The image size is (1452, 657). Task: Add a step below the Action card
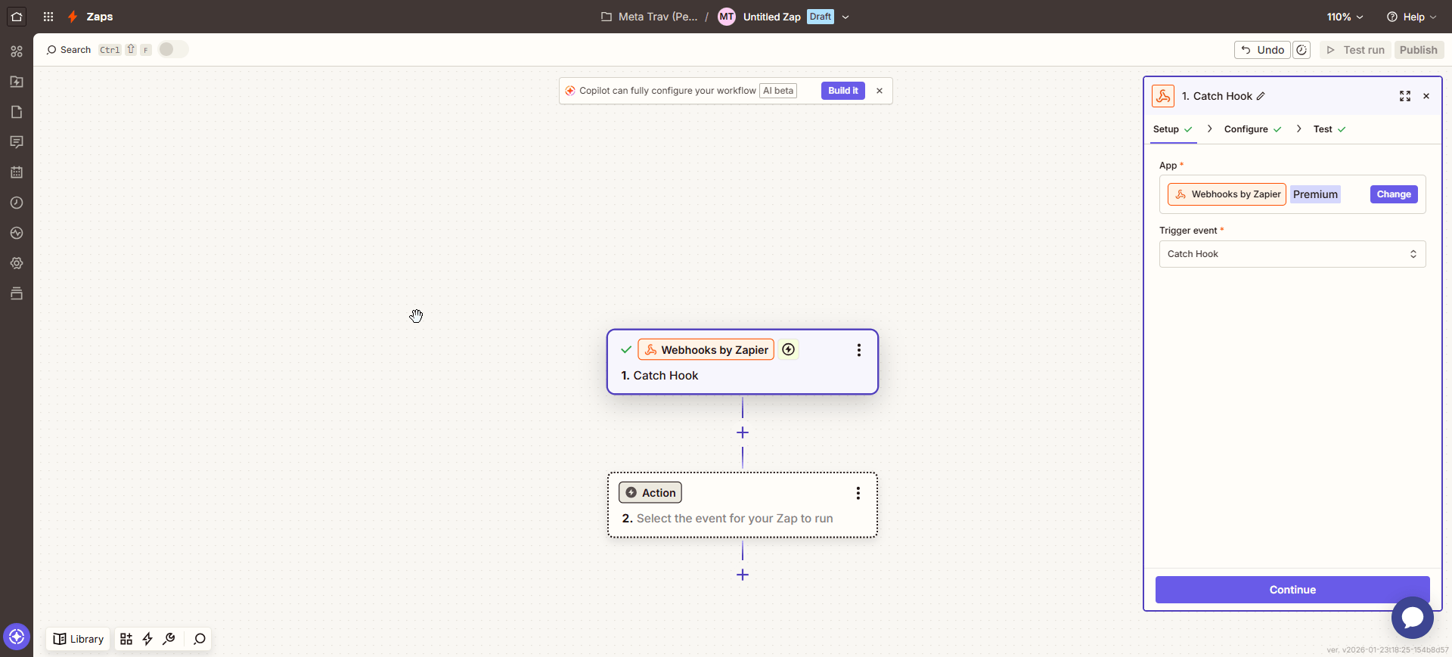click(x=743, y=575)
